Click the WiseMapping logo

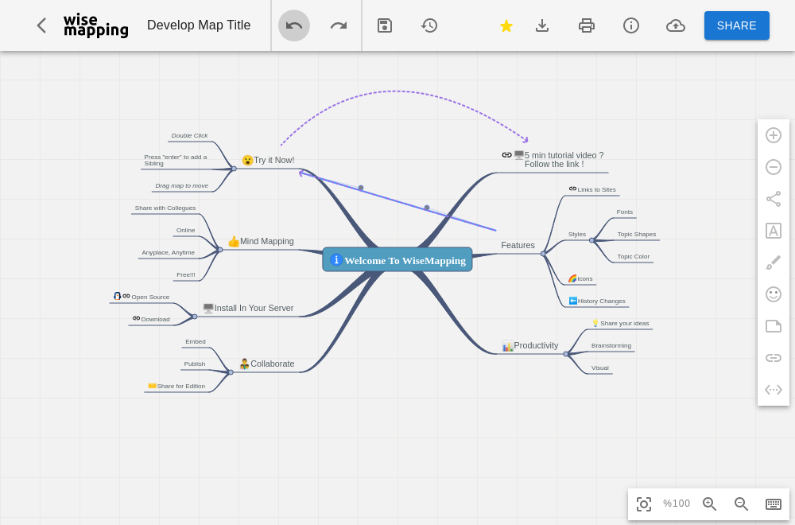(x=96, y=25)
